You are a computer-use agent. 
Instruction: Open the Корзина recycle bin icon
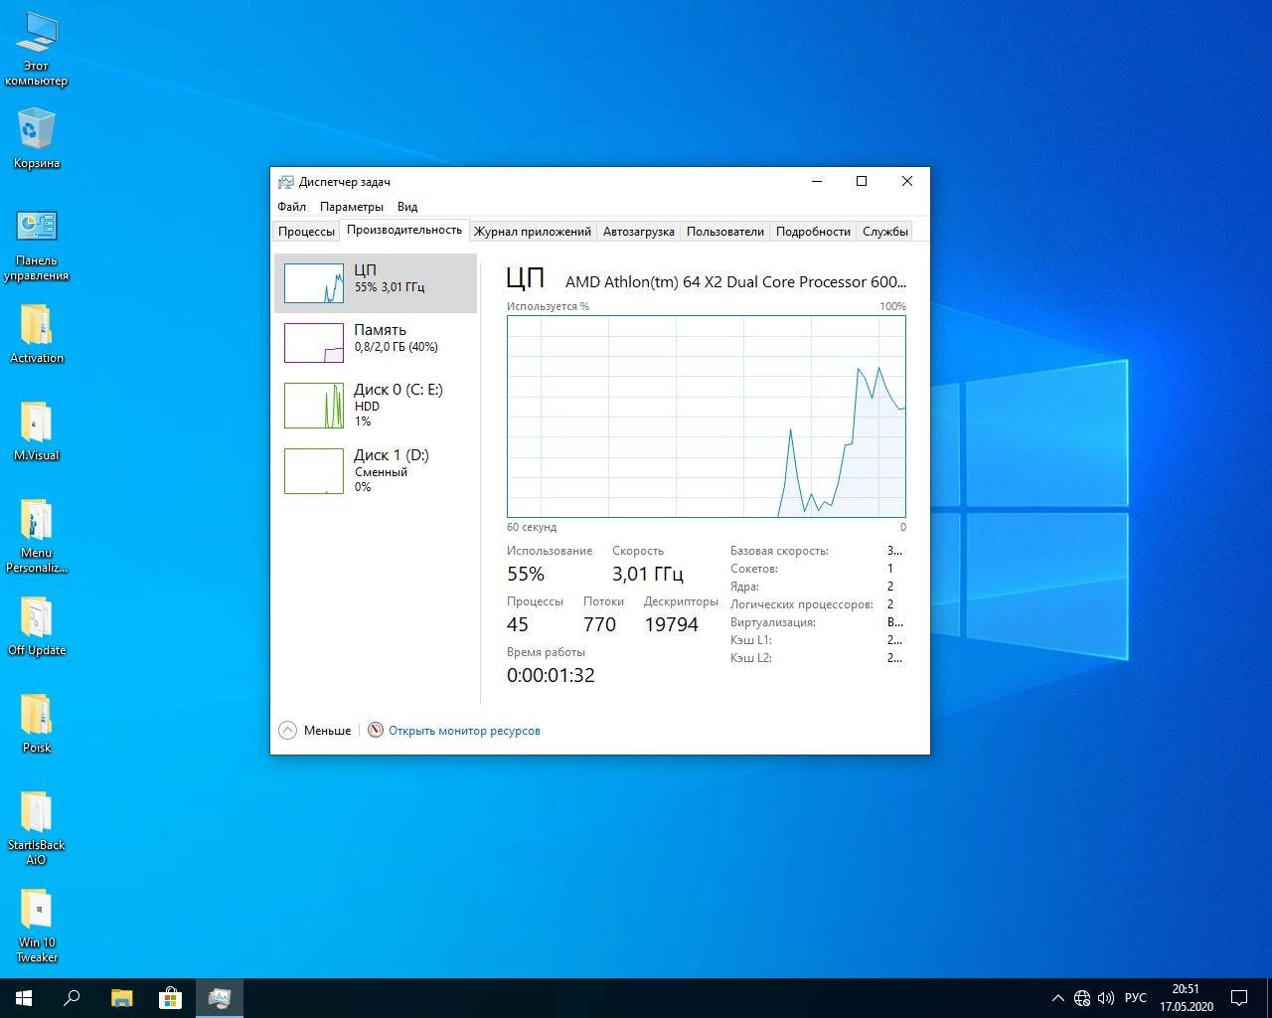point(36,139)
